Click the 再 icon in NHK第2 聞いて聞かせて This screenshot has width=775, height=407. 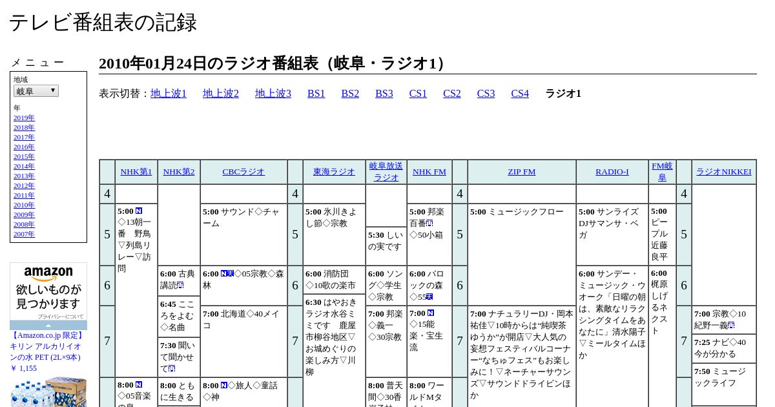pyautogui.click(x=171, y=369)
